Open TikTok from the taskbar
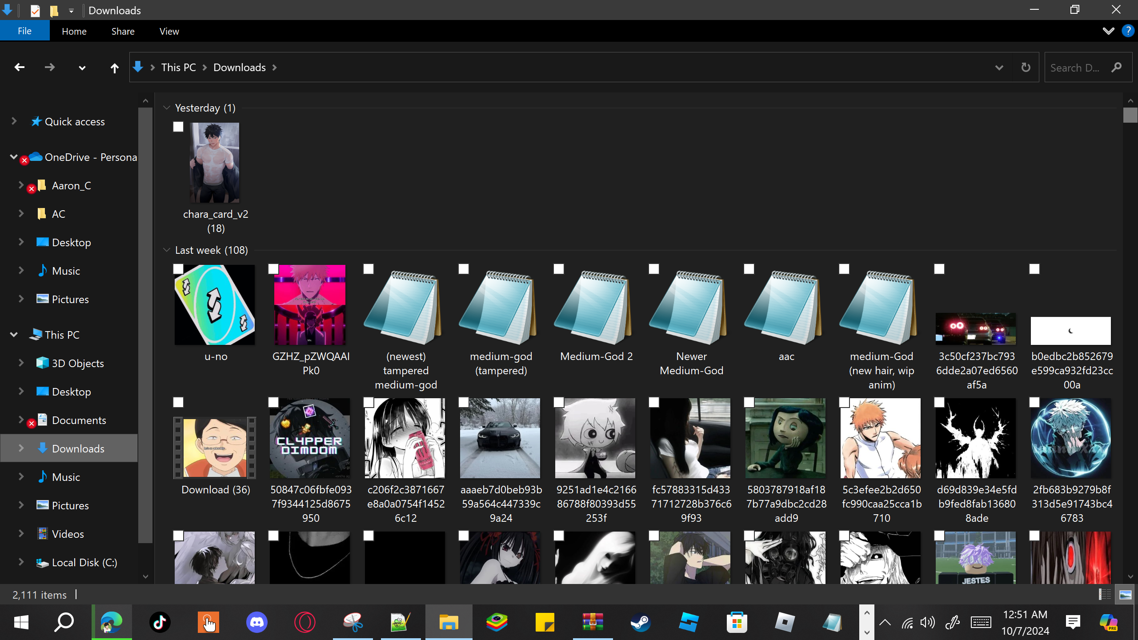 (x=160, y=622)
